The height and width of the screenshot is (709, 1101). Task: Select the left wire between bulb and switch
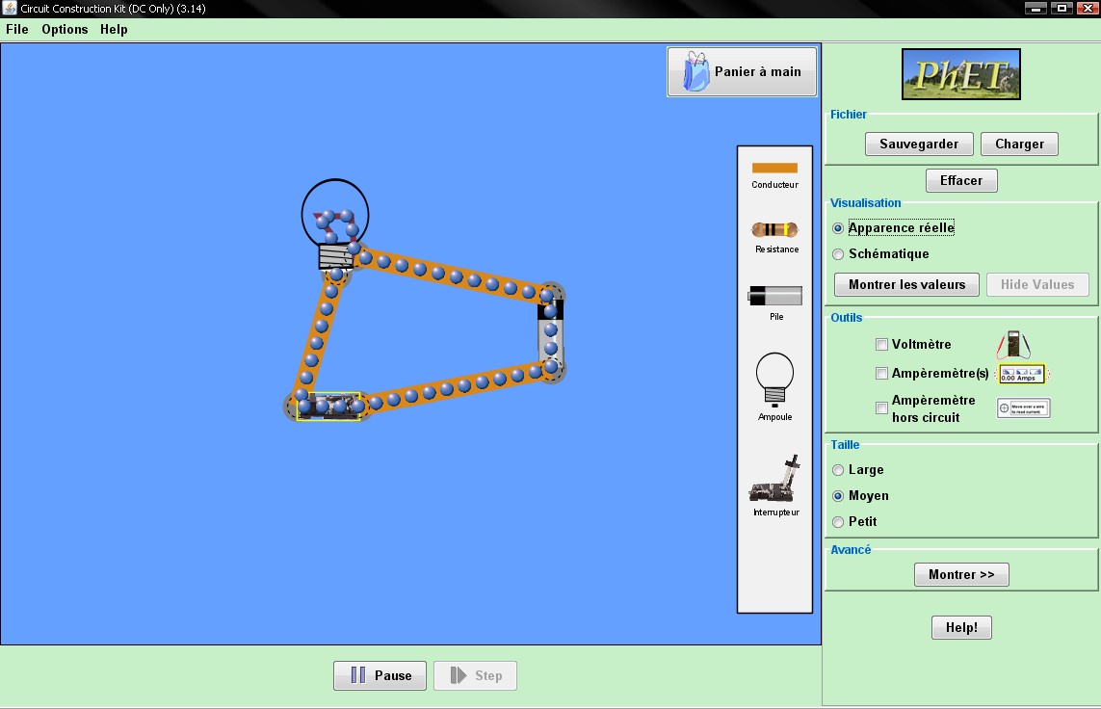[319, 334]
